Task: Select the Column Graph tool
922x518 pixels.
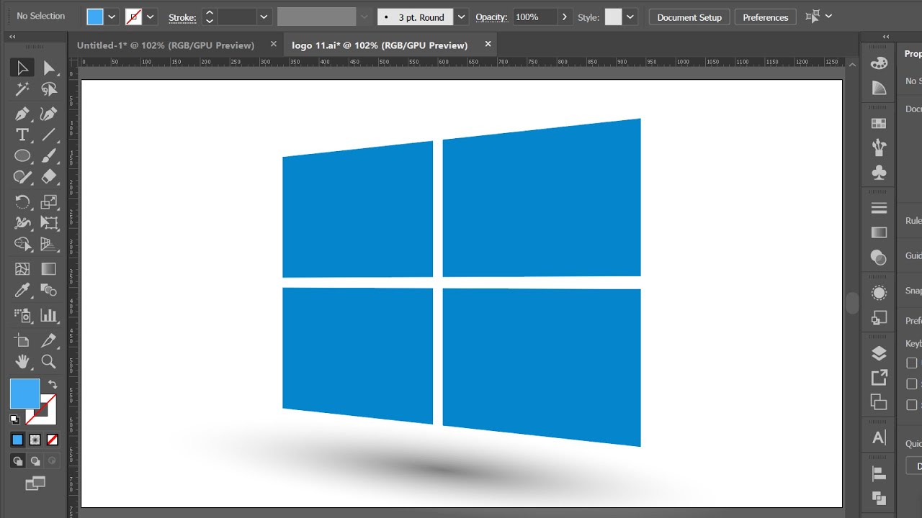Action: point(49,315)
